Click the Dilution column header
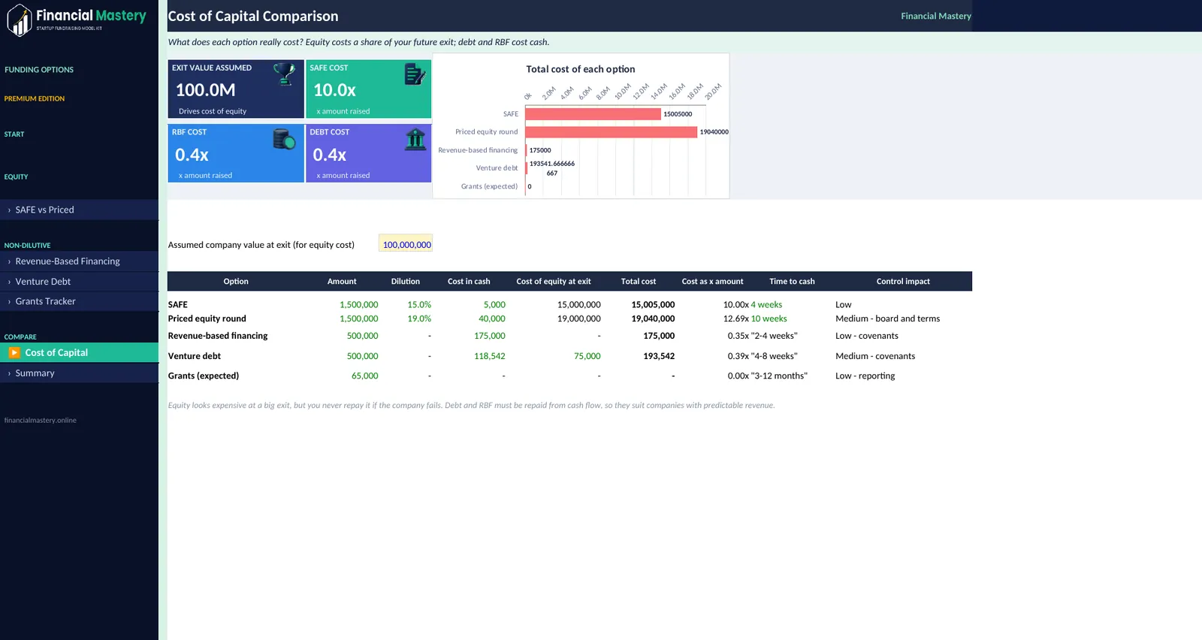 (406, 282)
